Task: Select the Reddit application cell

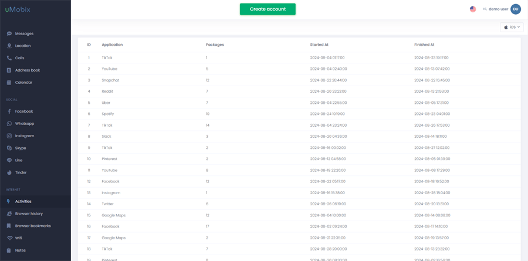Action: pos(107,91)
